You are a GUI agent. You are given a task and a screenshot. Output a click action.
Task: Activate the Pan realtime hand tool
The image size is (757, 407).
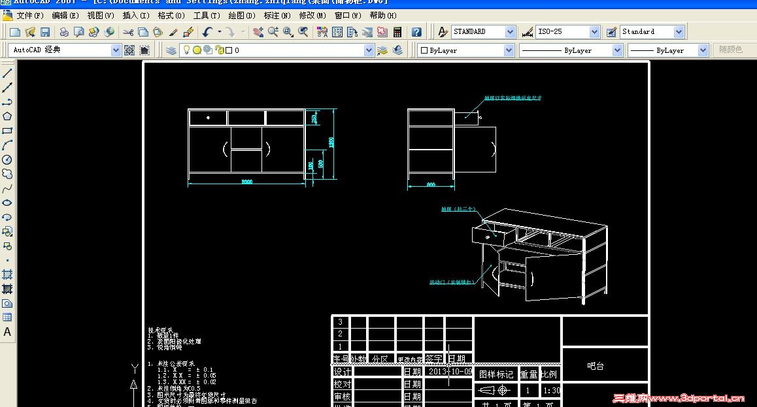point(258,32)
